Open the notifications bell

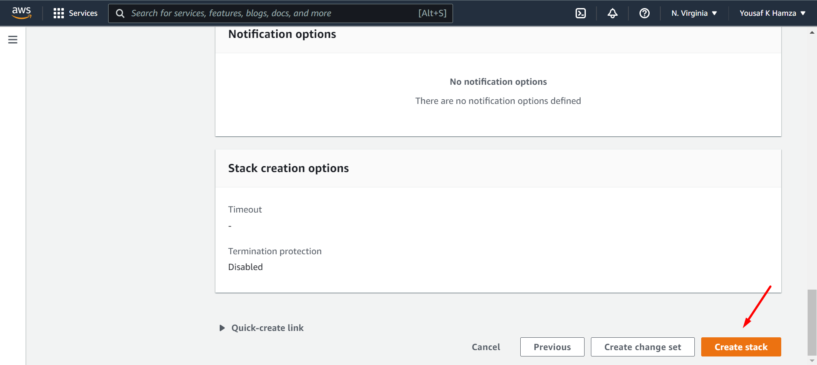point(612,13)
